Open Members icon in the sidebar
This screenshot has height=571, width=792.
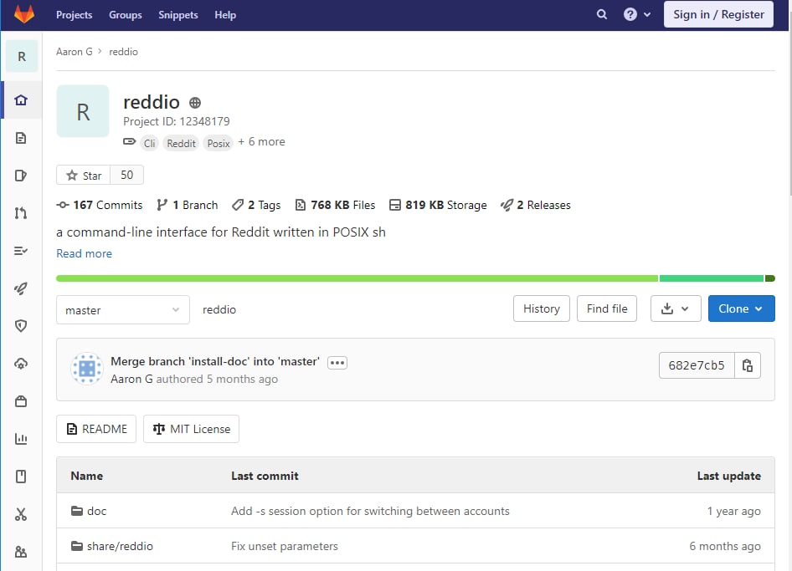[21, 552]
